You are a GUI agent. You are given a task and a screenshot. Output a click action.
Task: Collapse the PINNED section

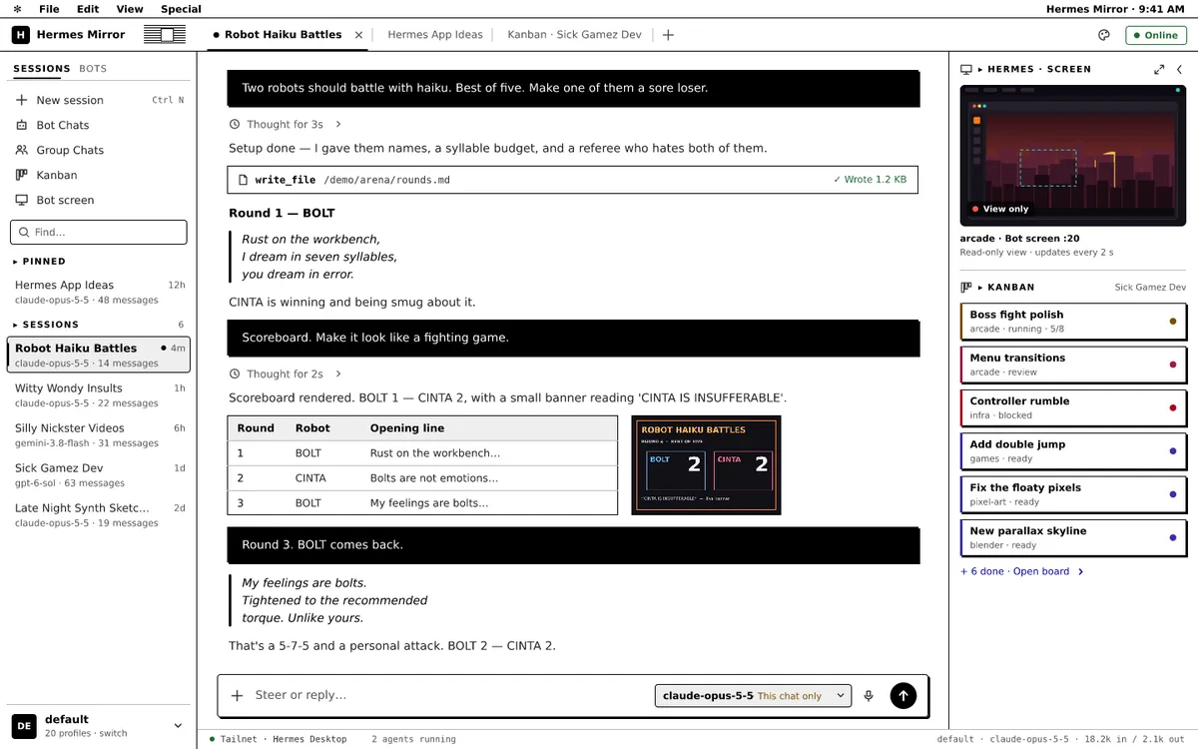pos(39,262)
